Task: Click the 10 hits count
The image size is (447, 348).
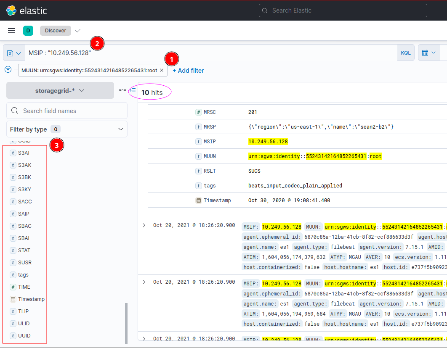Action: [x=152, y=92]
